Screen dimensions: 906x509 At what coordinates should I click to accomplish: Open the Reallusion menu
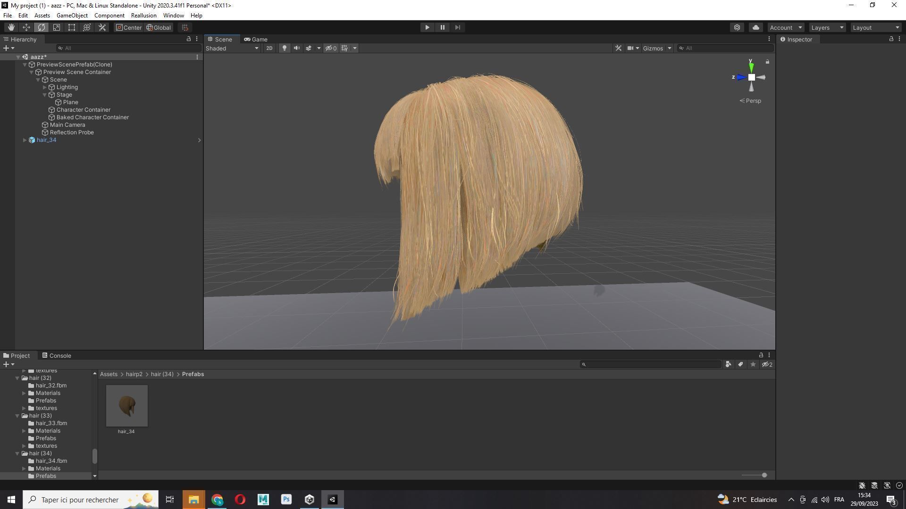tap(143, 16)
